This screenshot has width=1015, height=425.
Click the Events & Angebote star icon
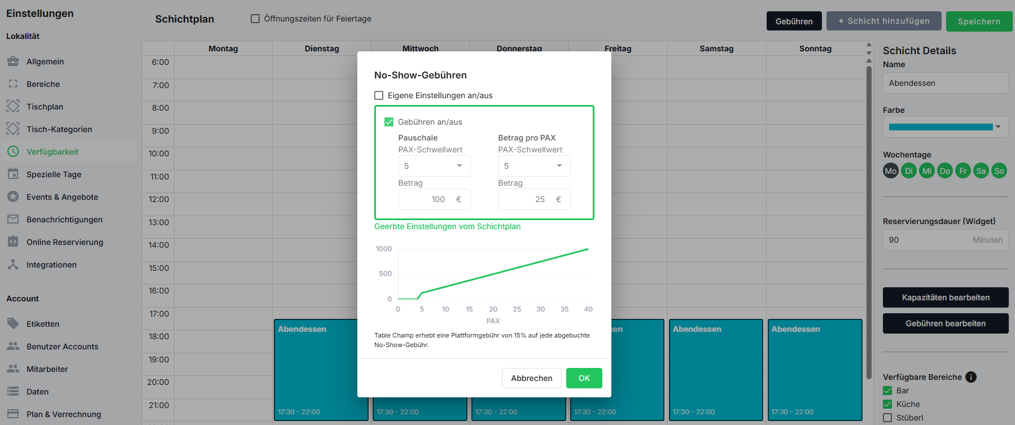pyautogui.click(x=13, y=196)
